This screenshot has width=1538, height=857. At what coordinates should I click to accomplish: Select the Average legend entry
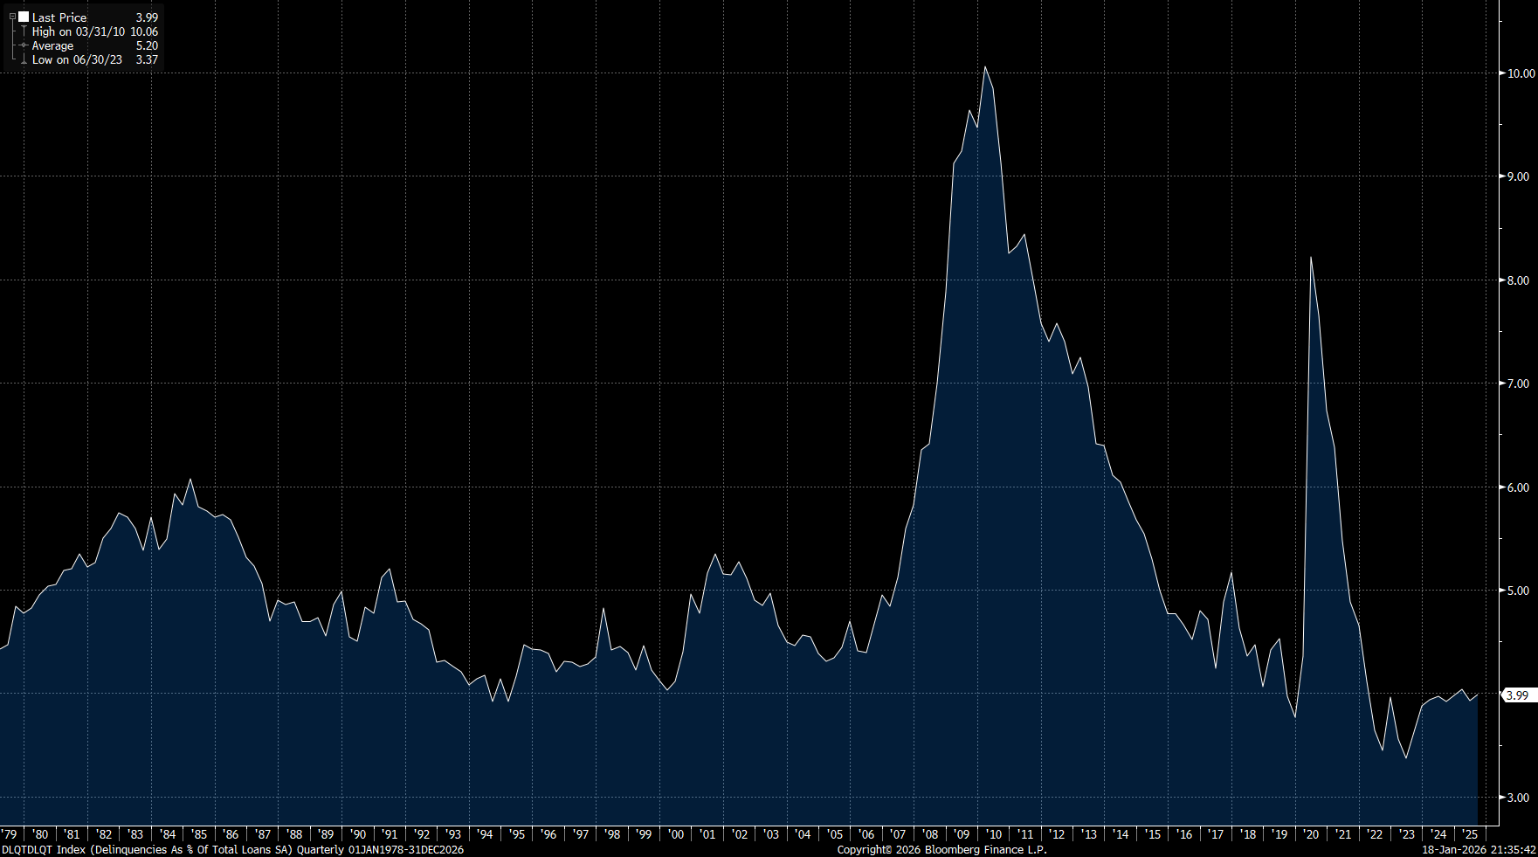coord(52,45)
